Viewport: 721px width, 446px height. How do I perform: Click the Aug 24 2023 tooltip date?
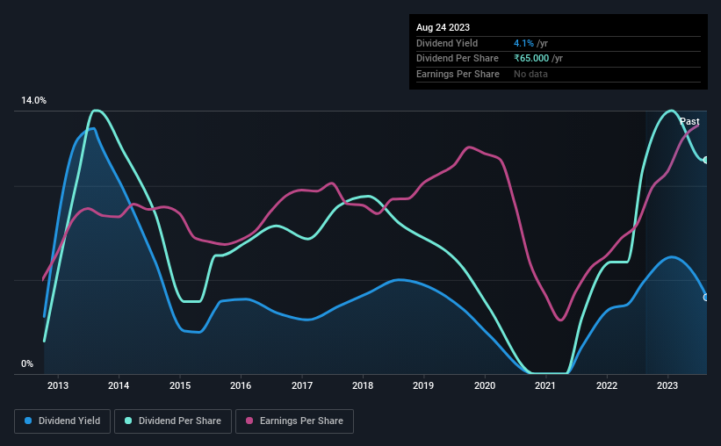443,27
